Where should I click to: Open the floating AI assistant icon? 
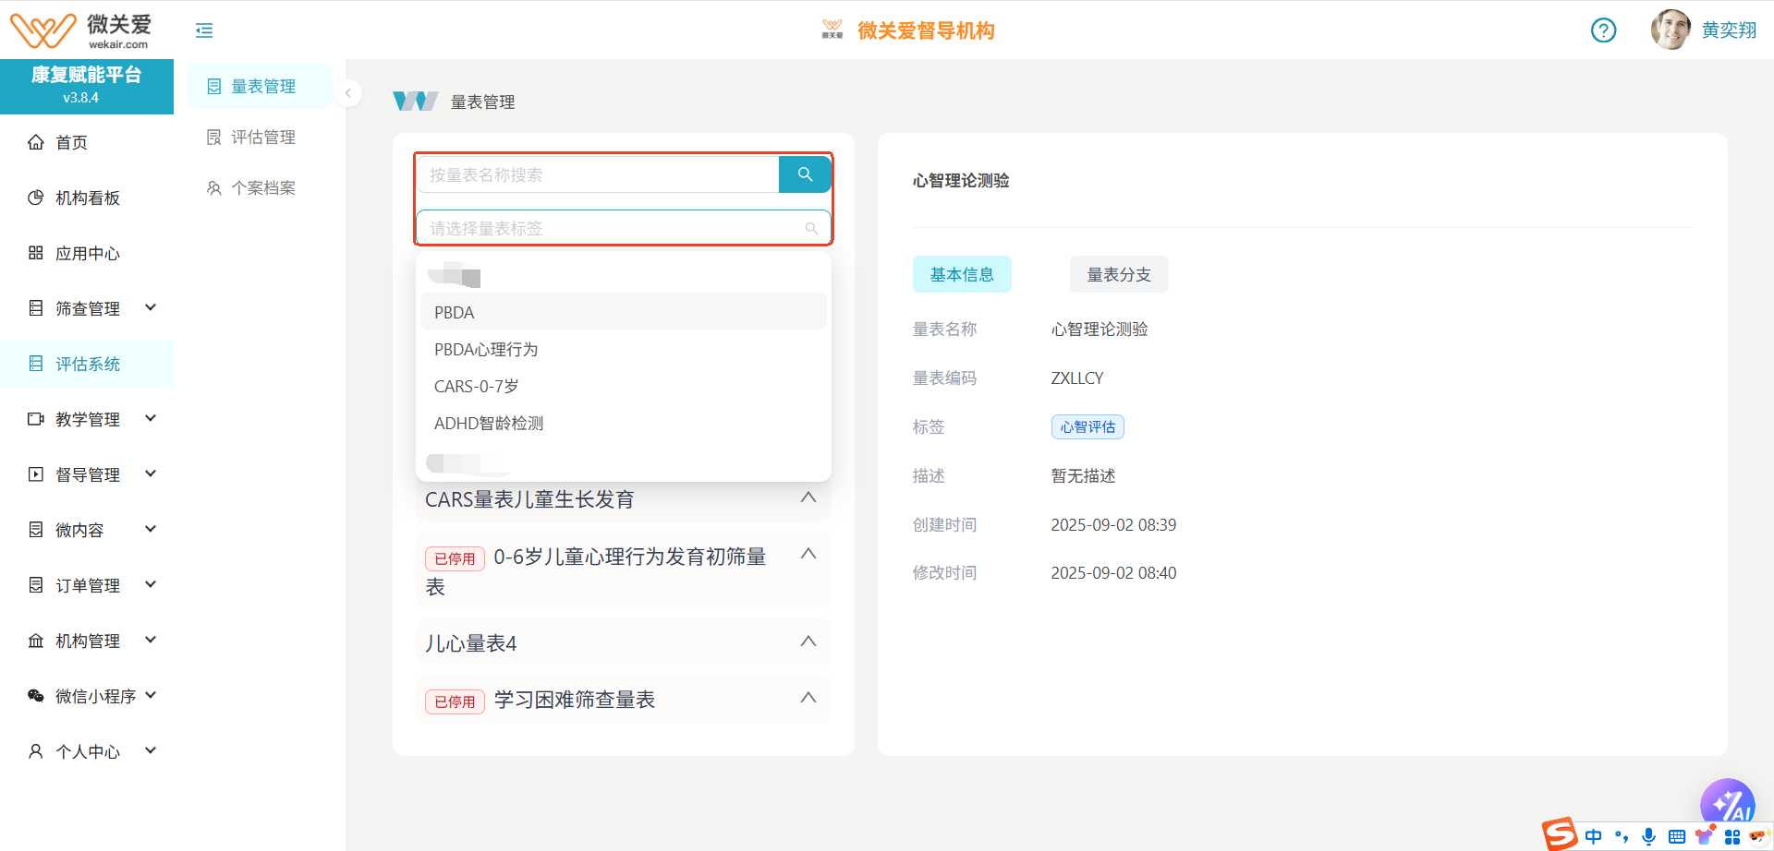click(1727, 803)
